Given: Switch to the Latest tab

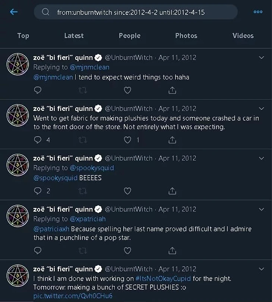Looking at the screenshot, I should (74, 36).
